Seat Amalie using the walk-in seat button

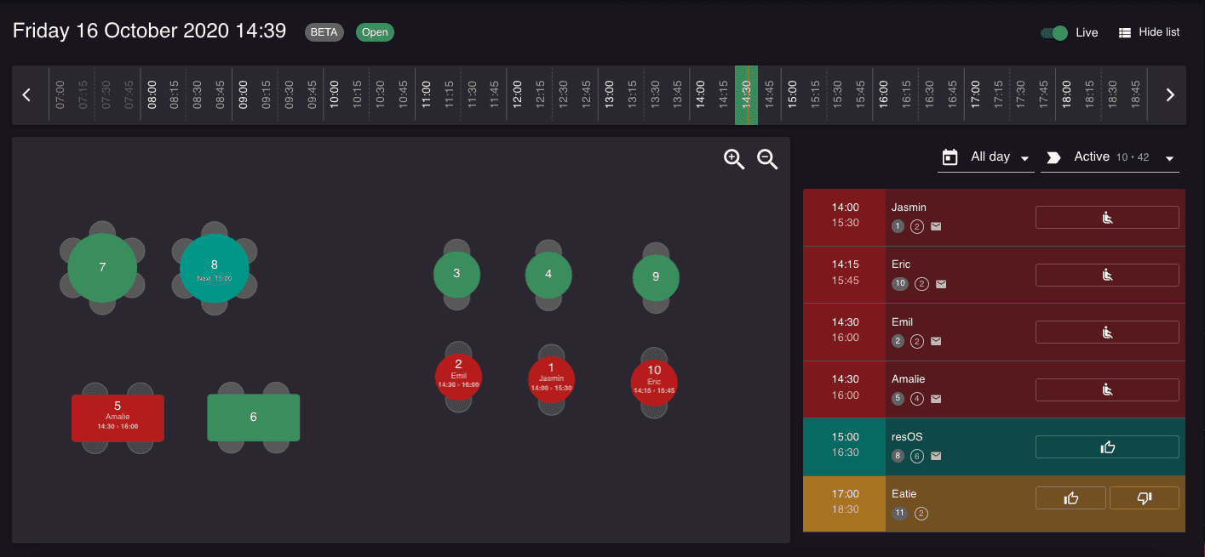tap(1106, 389)
